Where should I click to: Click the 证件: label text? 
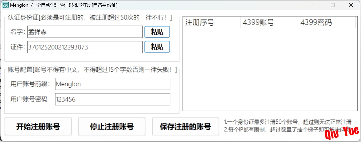tap(18, 47)
